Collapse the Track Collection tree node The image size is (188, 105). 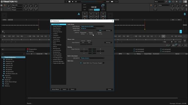[x=3, y=57]
